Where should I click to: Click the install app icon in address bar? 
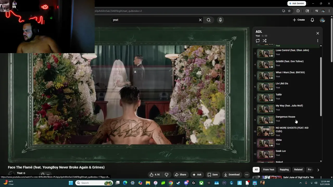[x=284, y=11]
